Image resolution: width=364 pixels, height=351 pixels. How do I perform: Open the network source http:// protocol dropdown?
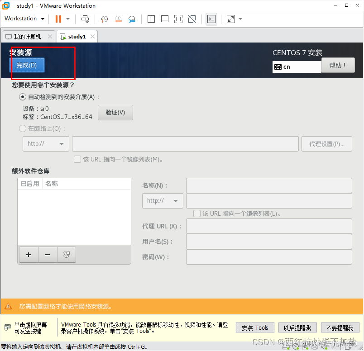tap(46, 144)
